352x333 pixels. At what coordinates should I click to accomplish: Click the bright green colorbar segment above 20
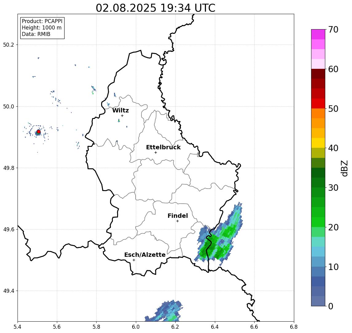point(318,222)
